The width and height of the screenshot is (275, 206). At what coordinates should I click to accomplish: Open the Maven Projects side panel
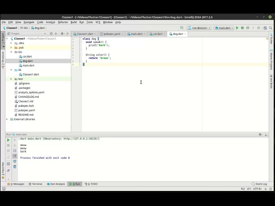click(271, 60)
